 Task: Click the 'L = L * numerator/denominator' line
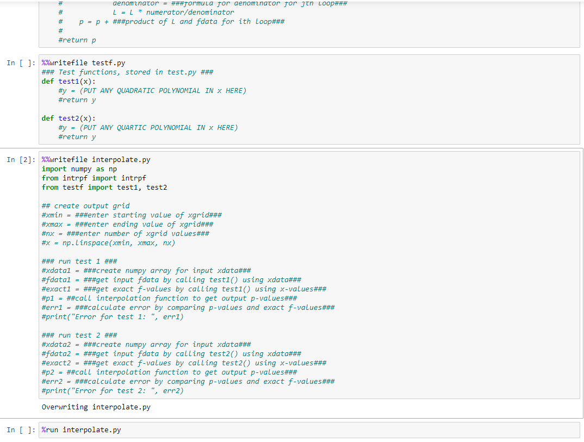tap(173, 13)
